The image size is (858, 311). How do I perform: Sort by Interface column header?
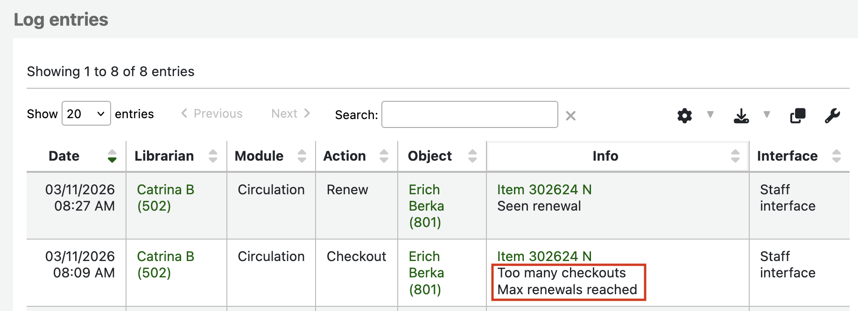pos(787,156)
